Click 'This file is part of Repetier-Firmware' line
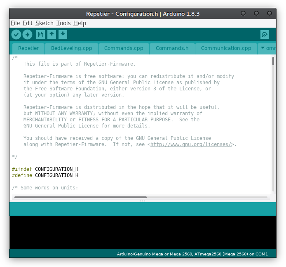Screen dimensions: 286x267 point(80,64)
